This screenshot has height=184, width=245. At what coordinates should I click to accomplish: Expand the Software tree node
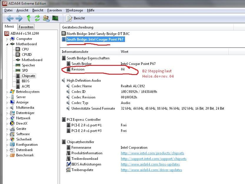pos(7,134)
